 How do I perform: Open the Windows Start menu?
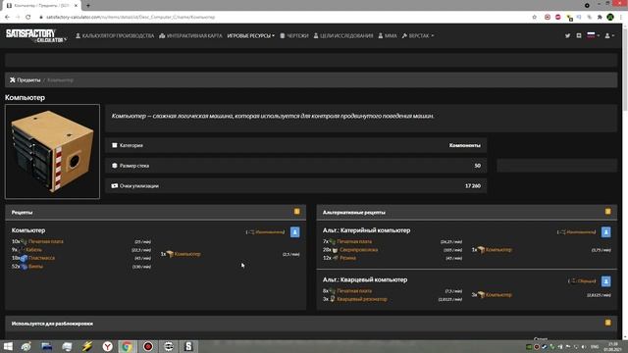(x=8, y=346)
